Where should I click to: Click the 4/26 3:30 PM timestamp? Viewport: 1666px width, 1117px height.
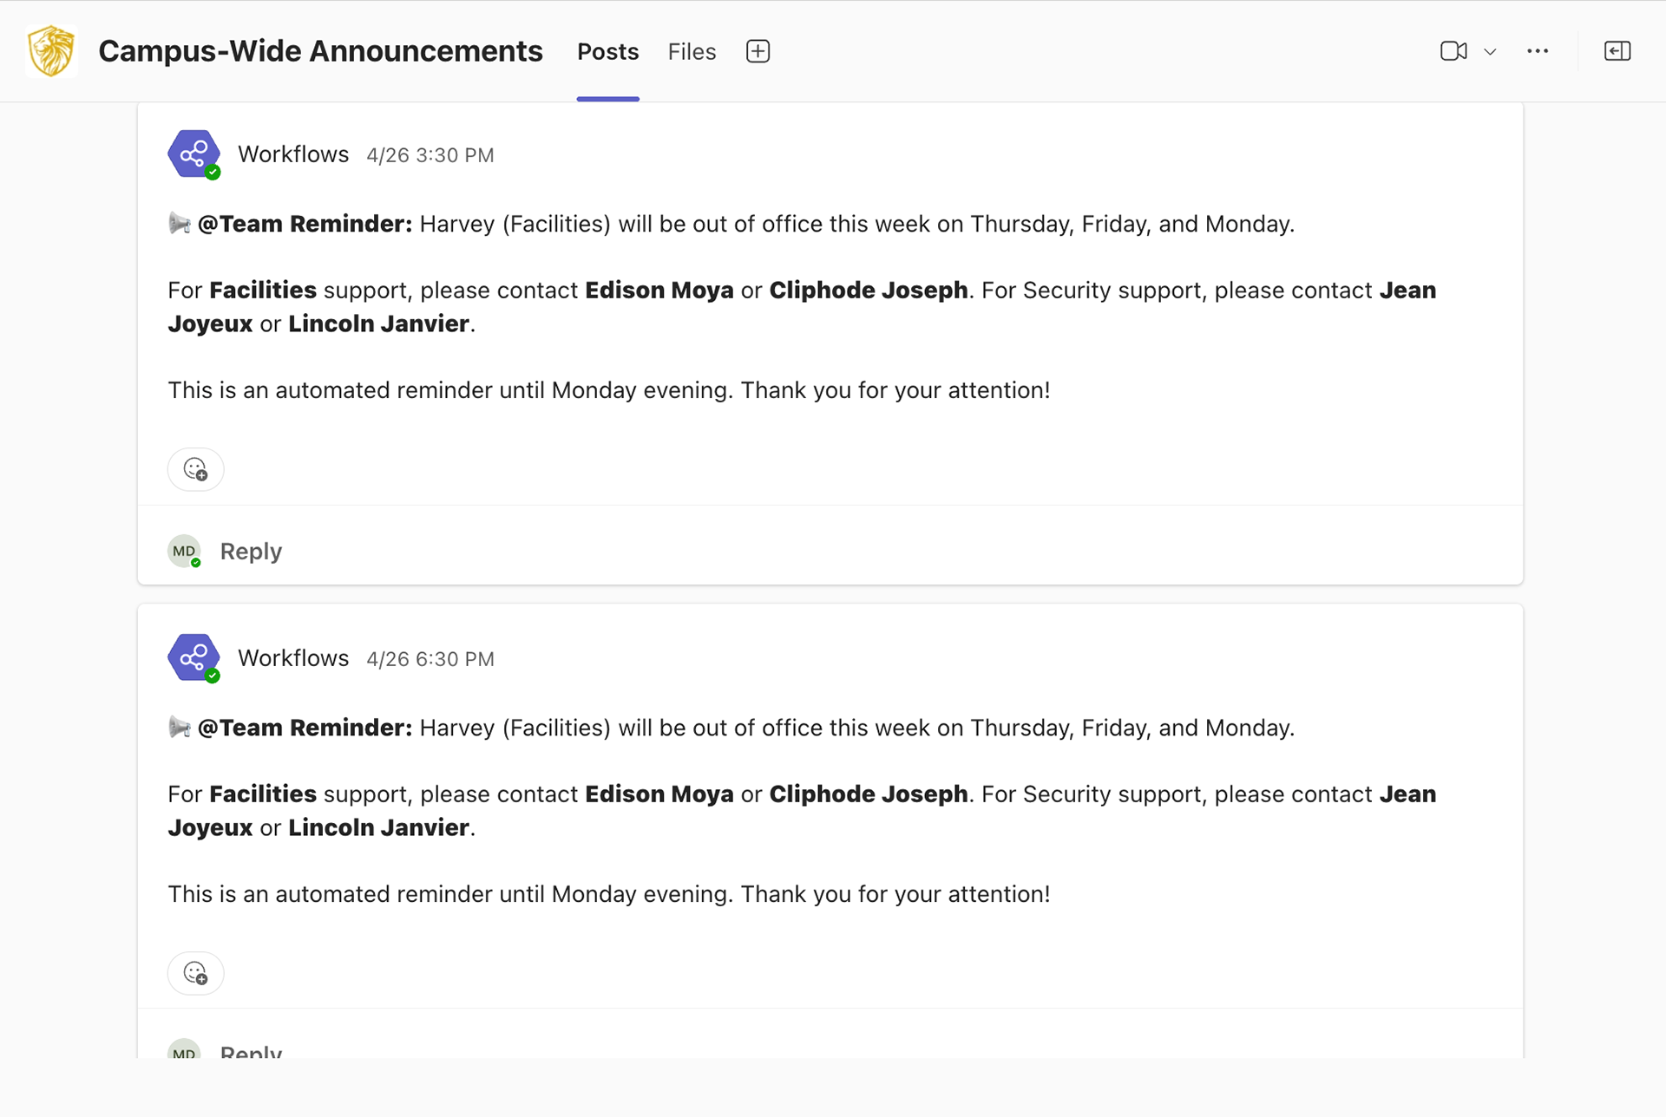[430, 155]
